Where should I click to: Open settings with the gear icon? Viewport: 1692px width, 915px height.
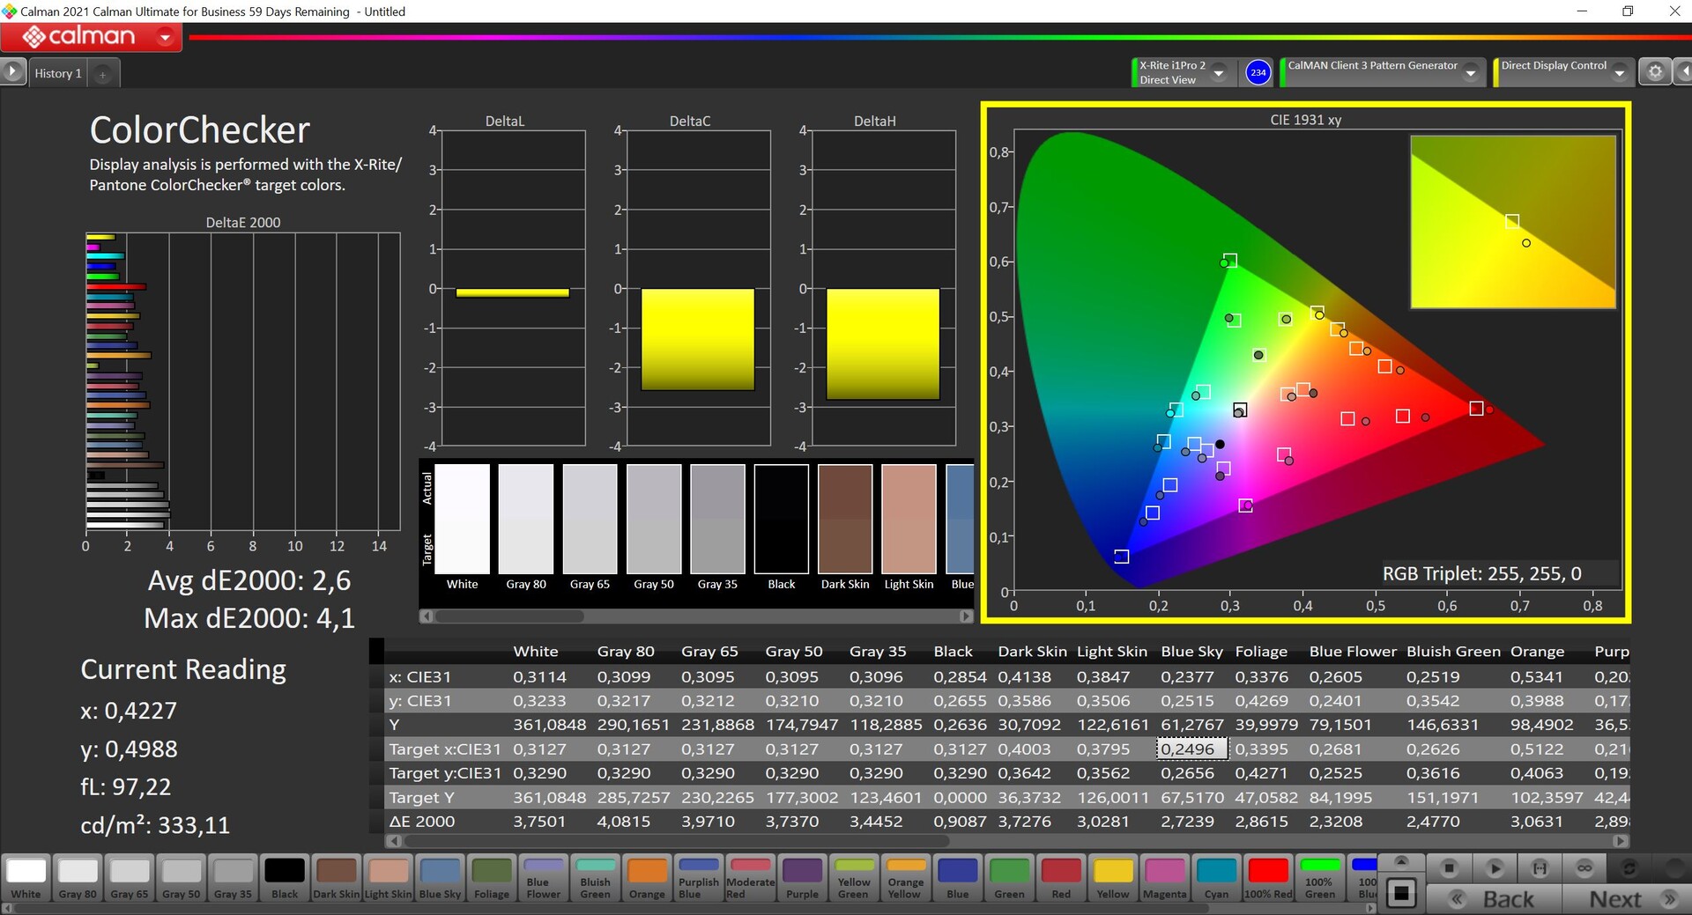1655,72
